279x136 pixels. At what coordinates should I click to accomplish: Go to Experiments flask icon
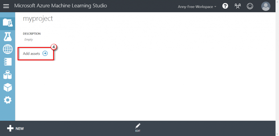[7, 37]
